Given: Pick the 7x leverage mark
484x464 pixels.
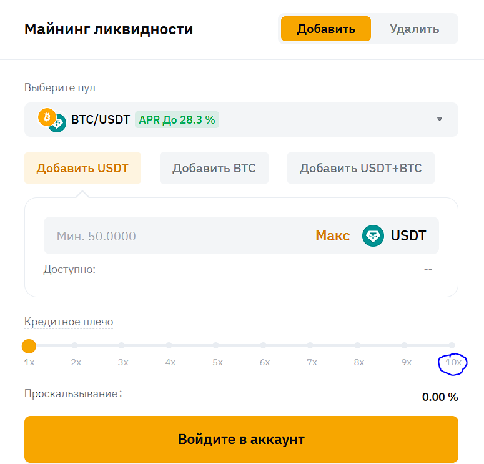Looking at the screenshot, I should click(310, 345).
